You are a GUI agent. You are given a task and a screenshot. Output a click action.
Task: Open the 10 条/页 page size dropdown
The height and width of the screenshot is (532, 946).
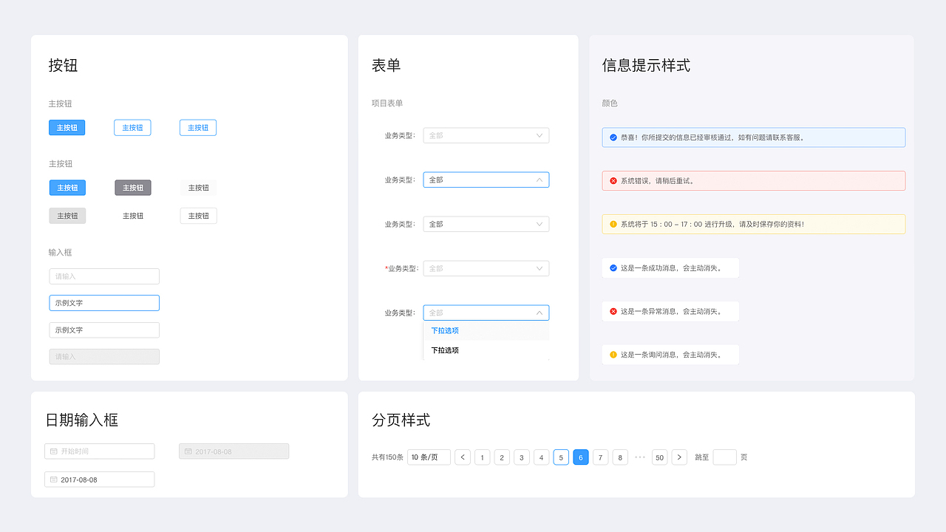click(x=429, y=457)
